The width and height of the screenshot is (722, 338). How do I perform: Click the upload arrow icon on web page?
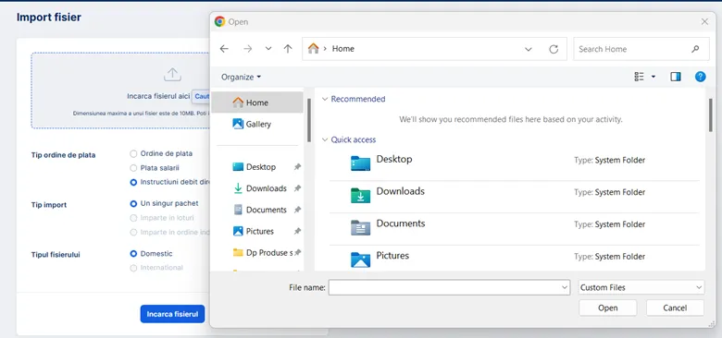[172, 75]
